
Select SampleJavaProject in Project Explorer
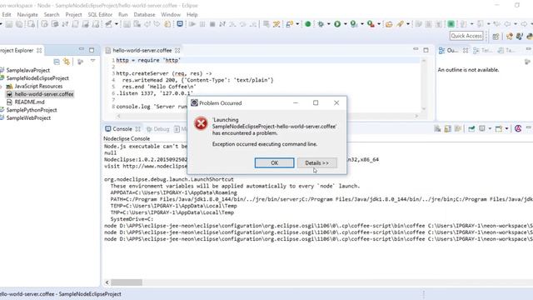tap(27, 70)
